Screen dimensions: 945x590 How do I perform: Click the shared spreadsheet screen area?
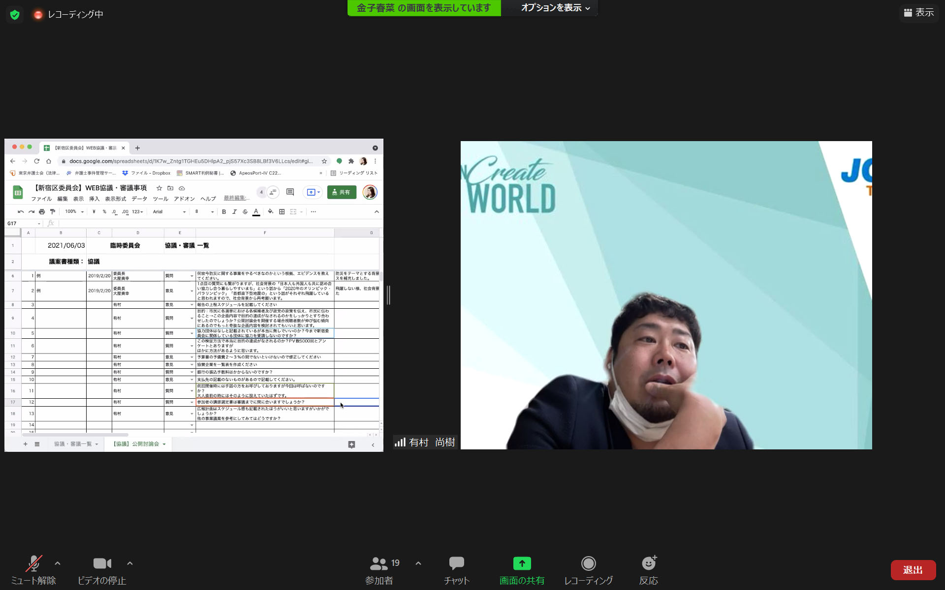point(194,295)
